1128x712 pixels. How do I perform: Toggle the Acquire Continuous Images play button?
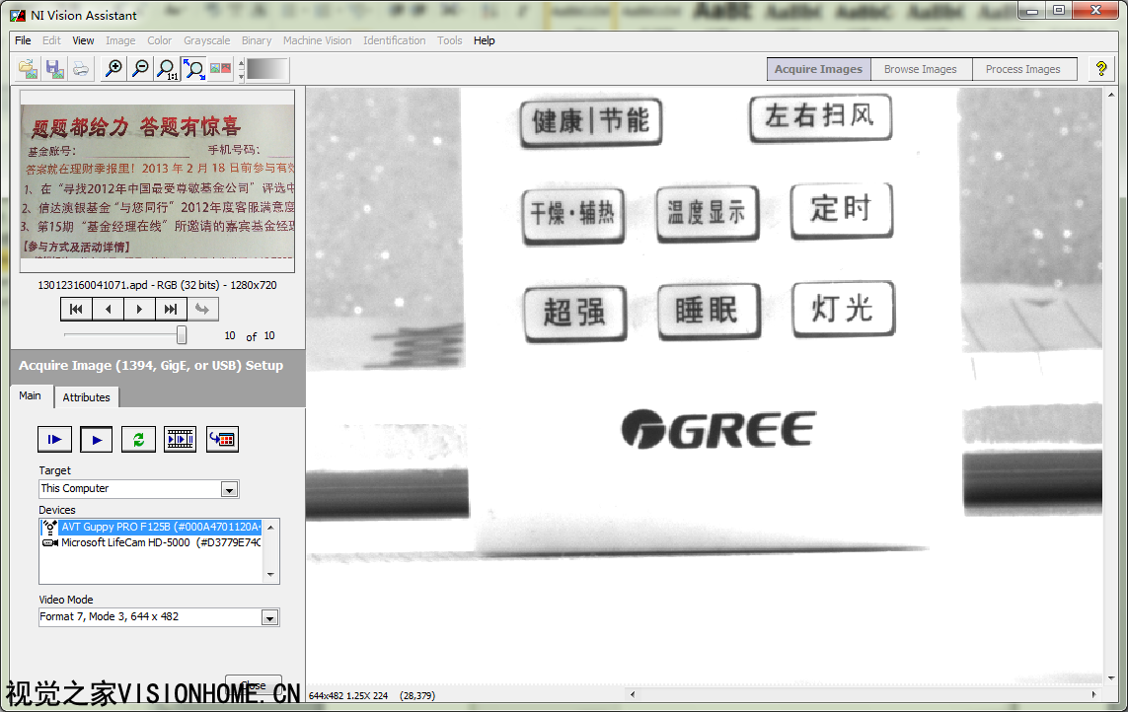point(97,440)
